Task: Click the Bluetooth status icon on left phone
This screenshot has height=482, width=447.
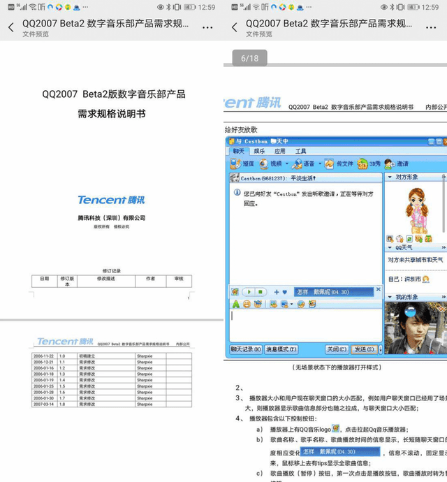Action: [168, 7]
